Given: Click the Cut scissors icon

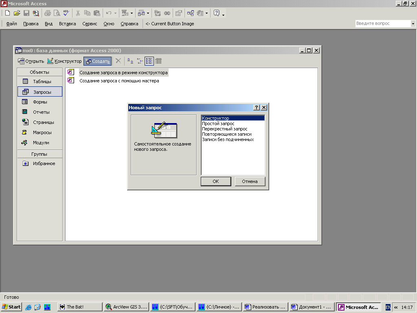Looking at the screenshot, I should [x=78, y=13].
